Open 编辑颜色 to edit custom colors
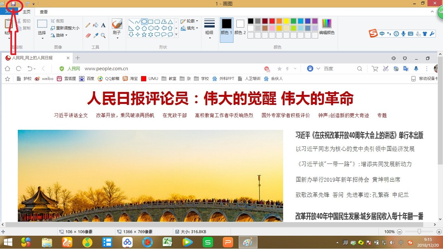Viewport: 443px width, 249px height. pyautogui.click(x=327, y=26)
